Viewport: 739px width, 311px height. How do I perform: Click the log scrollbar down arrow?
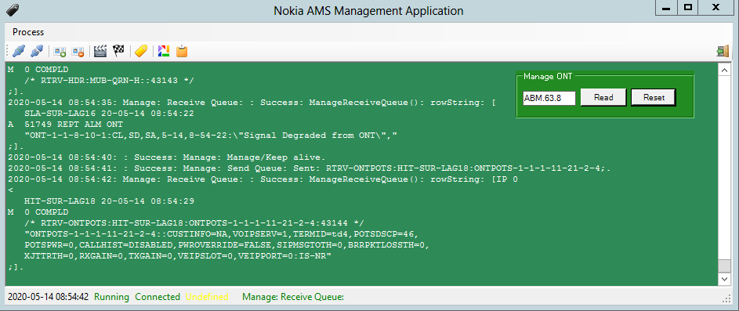(723, 279)
